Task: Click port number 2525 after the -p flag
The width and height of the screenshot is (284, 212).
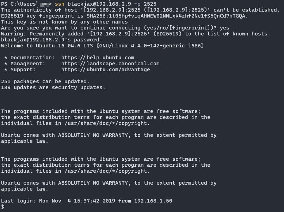Action: (150, 4)
